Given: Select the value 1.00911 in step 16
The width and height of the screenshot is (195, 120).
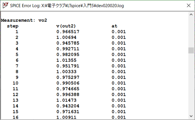Looking at the screenshot, I should (66, 117).
